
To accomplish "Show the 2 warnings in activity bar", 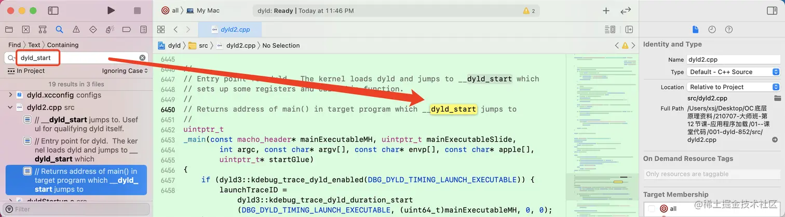I will 529,10.
